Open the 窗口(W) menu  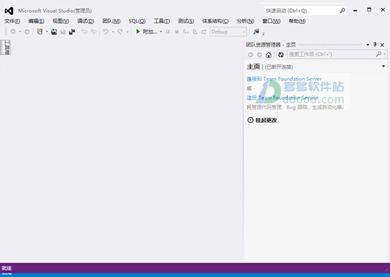(x=271, y=21)
